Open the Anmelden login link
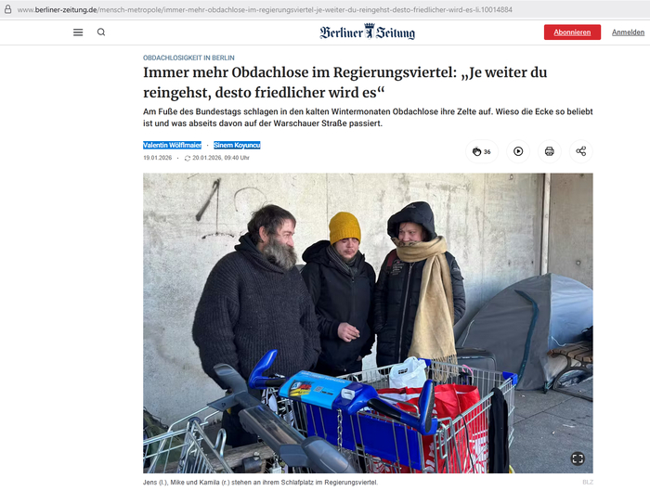 (x=628, y=32)
